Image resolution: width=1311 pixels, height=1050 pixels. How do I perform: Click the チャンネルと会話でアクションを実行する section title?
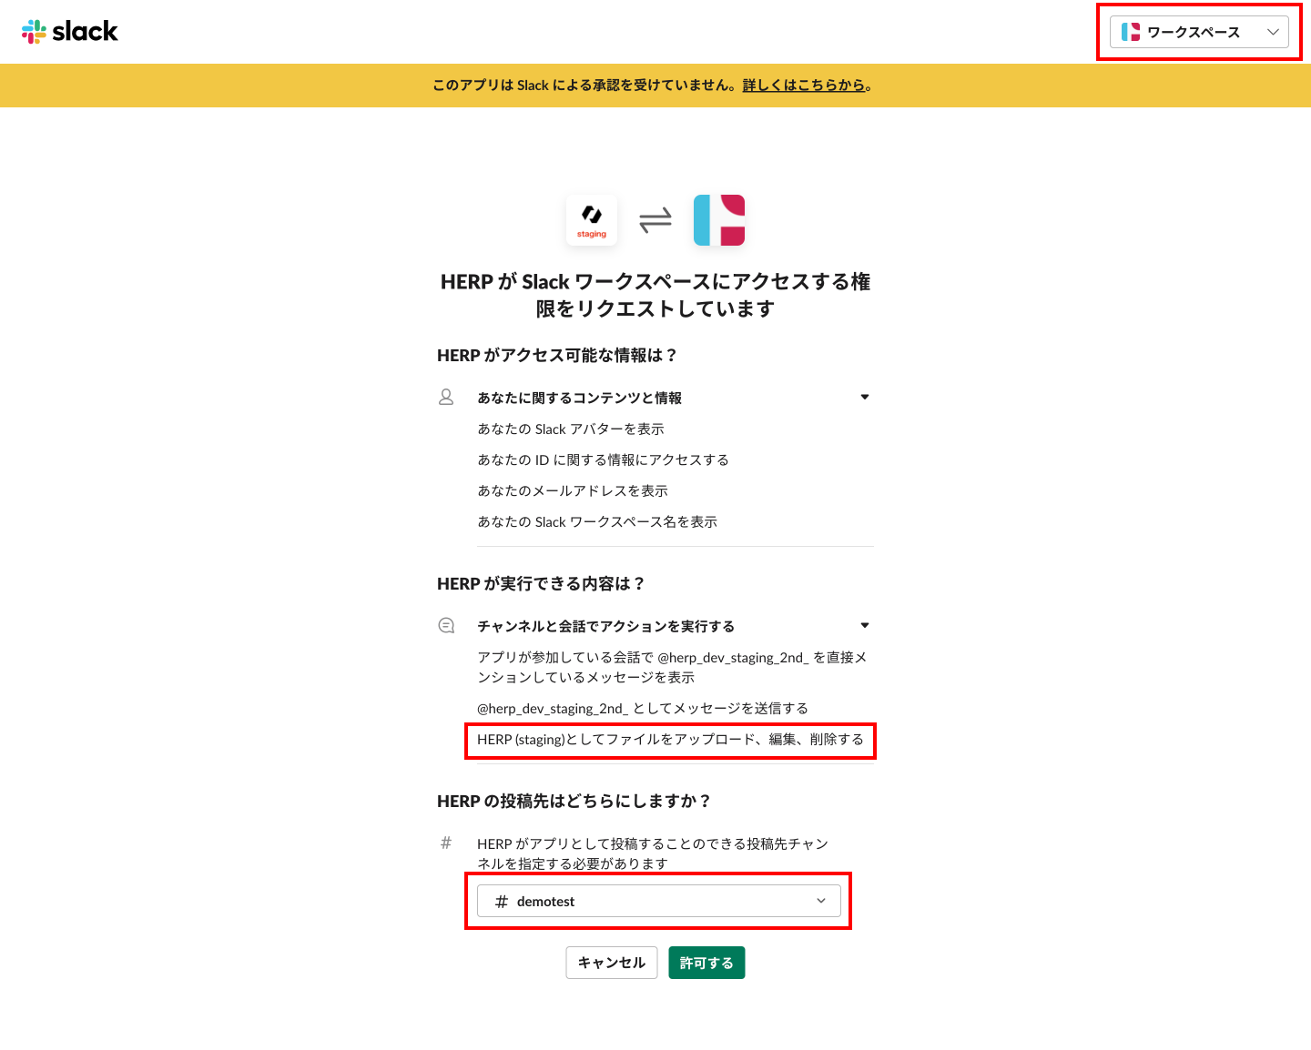[x=606, y=627]
